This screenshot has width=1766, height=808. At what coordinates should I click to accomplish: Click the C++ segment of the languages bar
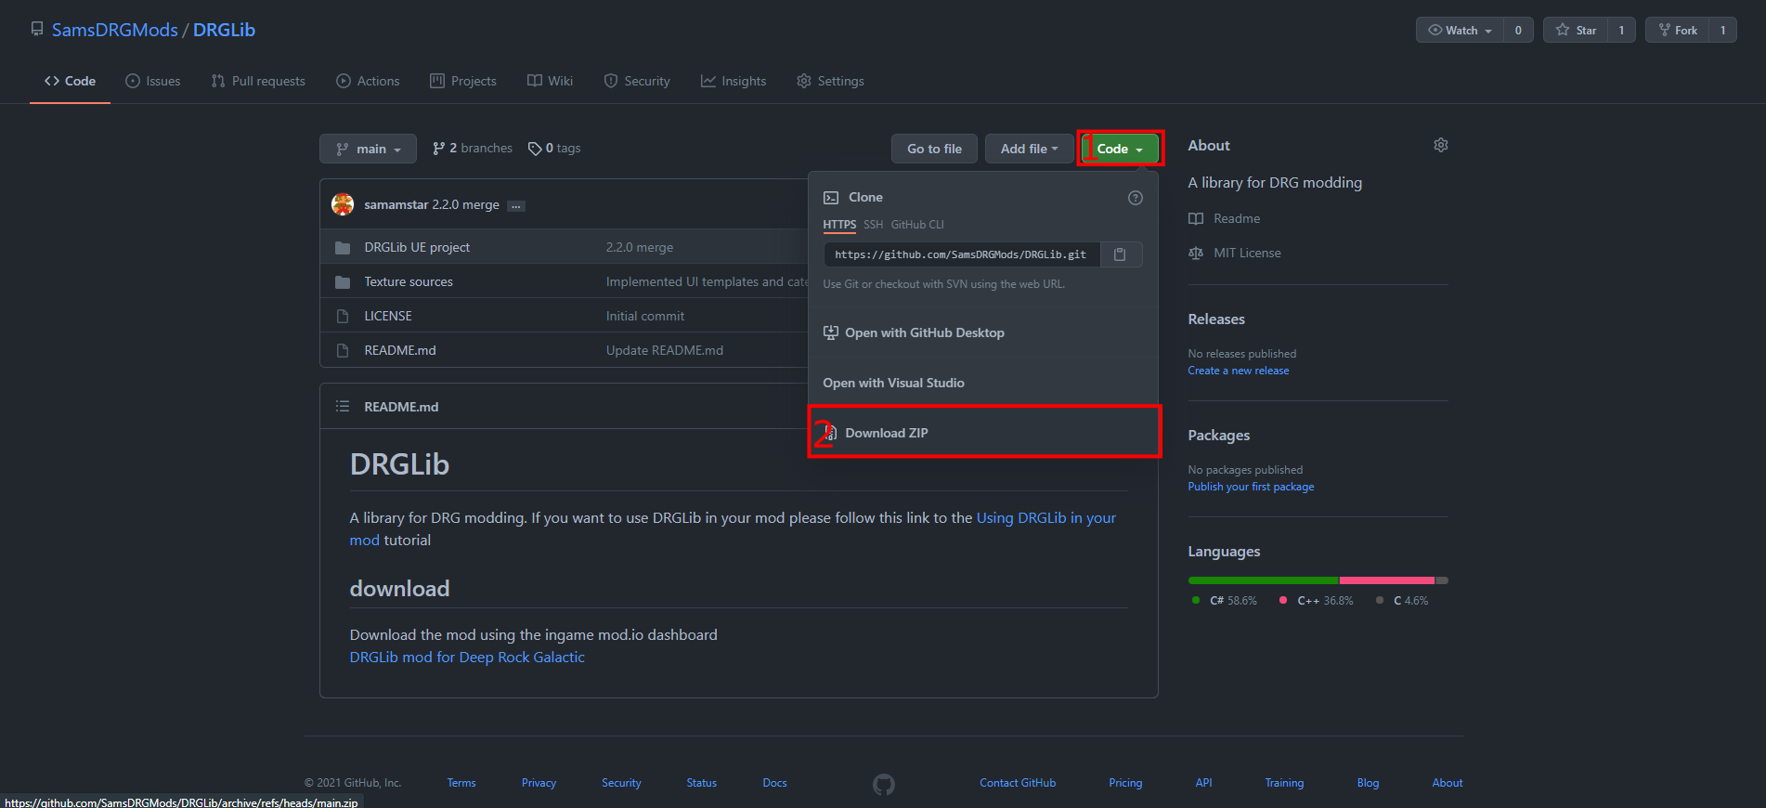(x=1387, y=580)
